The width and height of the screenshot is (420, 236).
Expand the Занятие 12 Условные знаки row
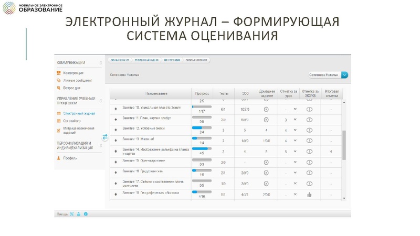[x=115, y=130]
